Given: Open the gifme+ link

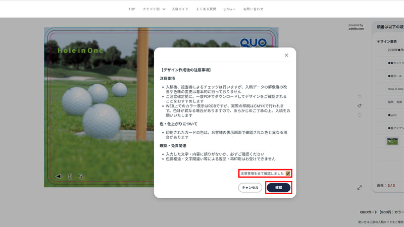Looking at the screenshot, I should [x=229, y=9].
